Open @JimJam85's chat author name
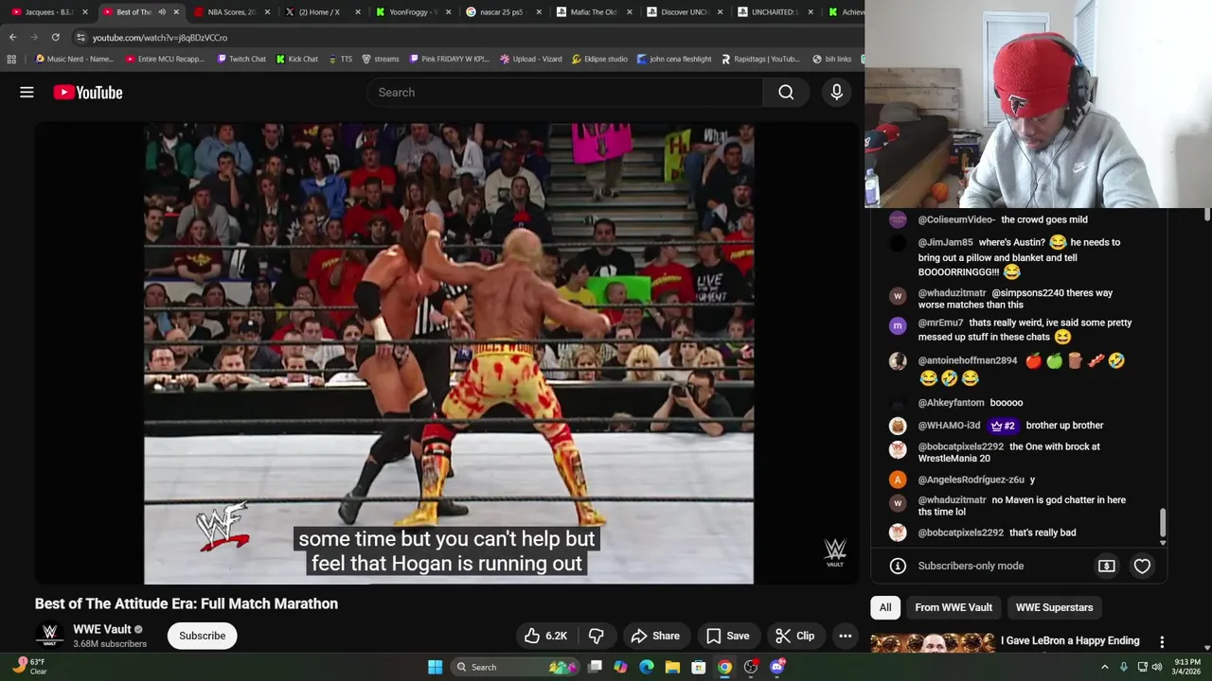1212x681 pixels. 945,242
